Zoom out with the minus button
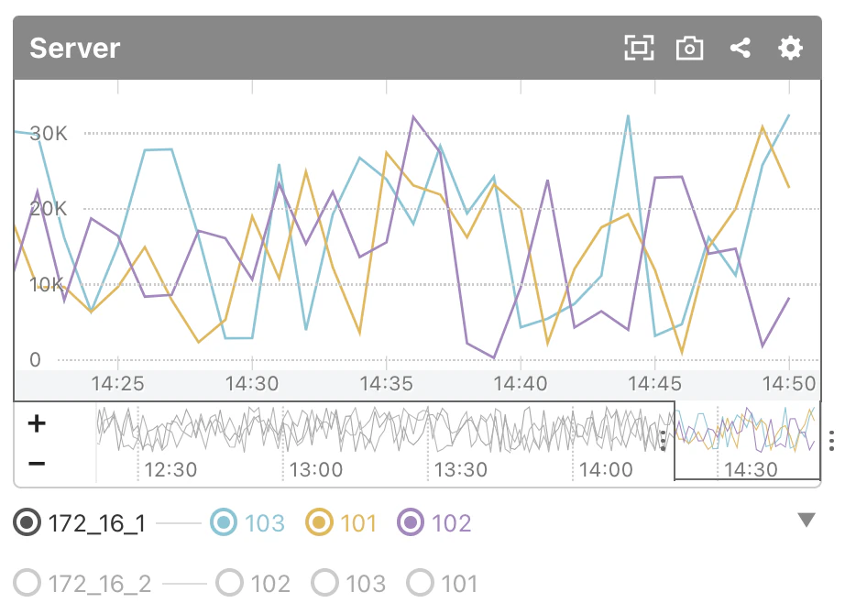Image resolution: width=845 pixels, height=614 pixels. (37, 463)
